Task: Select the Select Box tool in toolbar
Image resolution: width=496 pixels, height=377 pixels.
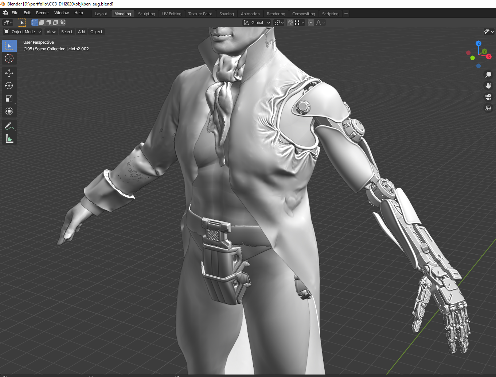Action: pyautogui.click(x=9, y=46)
